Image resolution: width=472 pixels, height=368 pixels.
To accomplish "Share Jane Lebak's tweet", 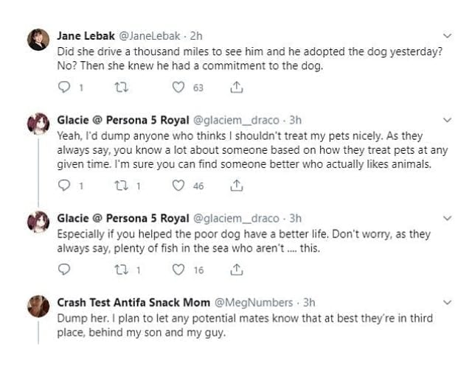I will coord(236,88).
